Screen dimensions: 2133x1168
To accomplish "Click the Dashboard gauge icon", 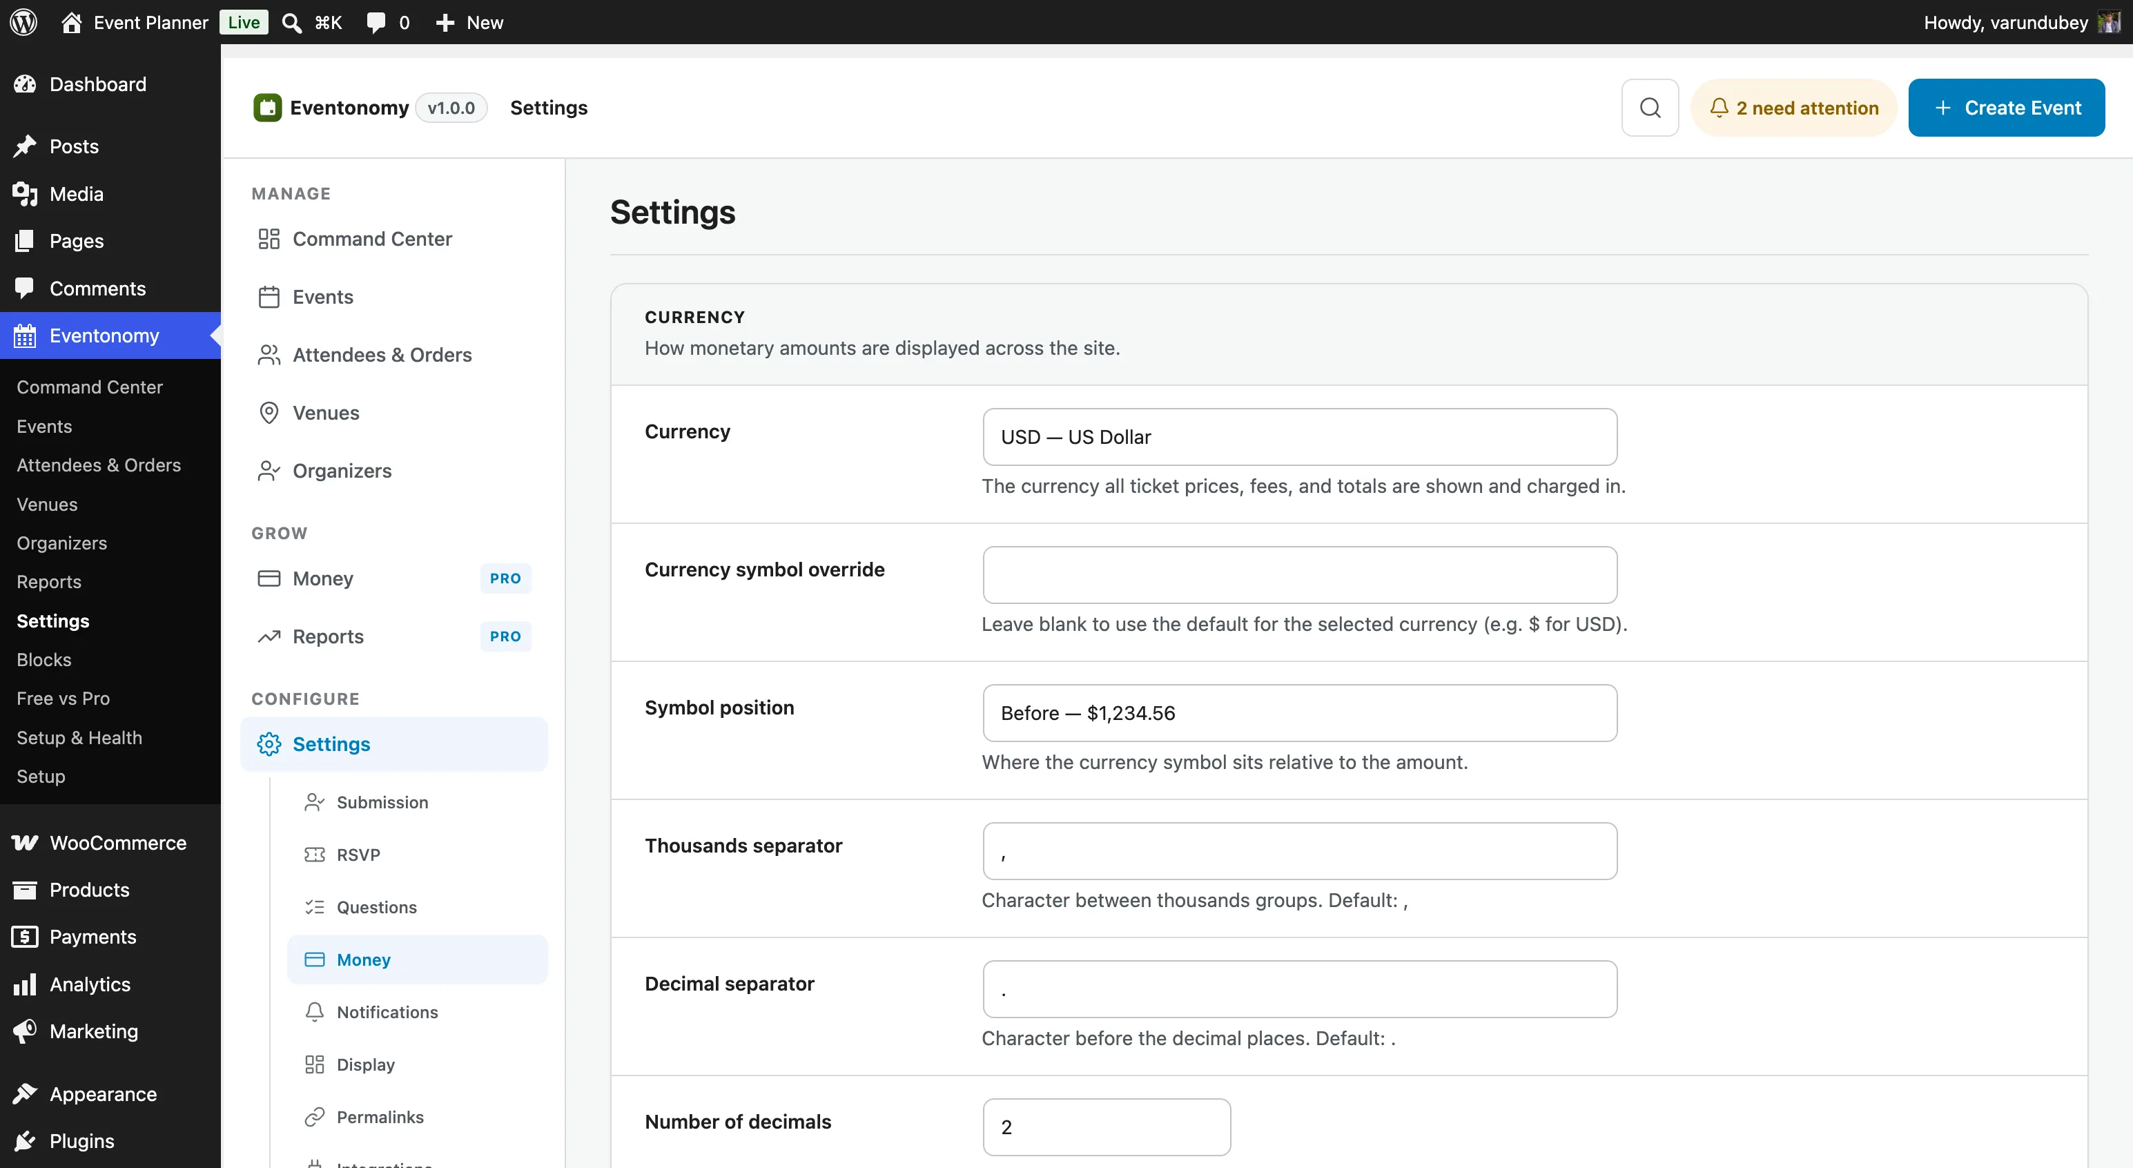I will click(x=25, y=84).
